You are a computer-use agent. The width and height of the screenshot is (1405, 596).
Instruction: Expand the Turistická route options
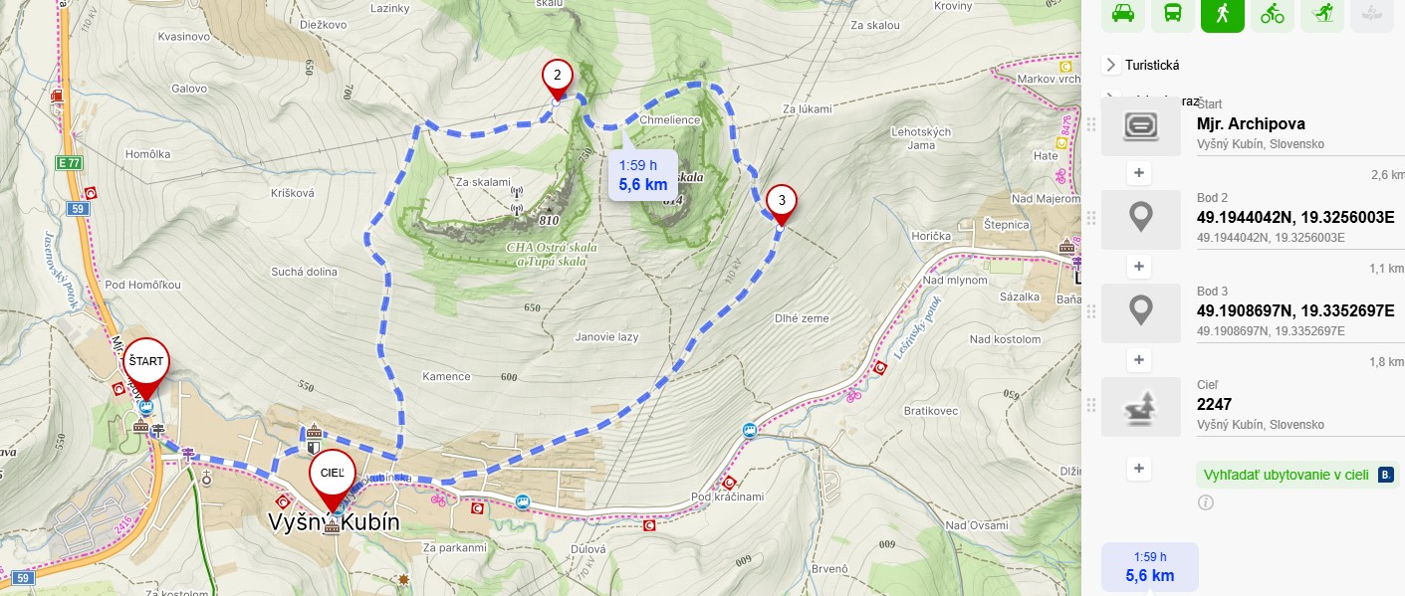(x=1111, y=65)
